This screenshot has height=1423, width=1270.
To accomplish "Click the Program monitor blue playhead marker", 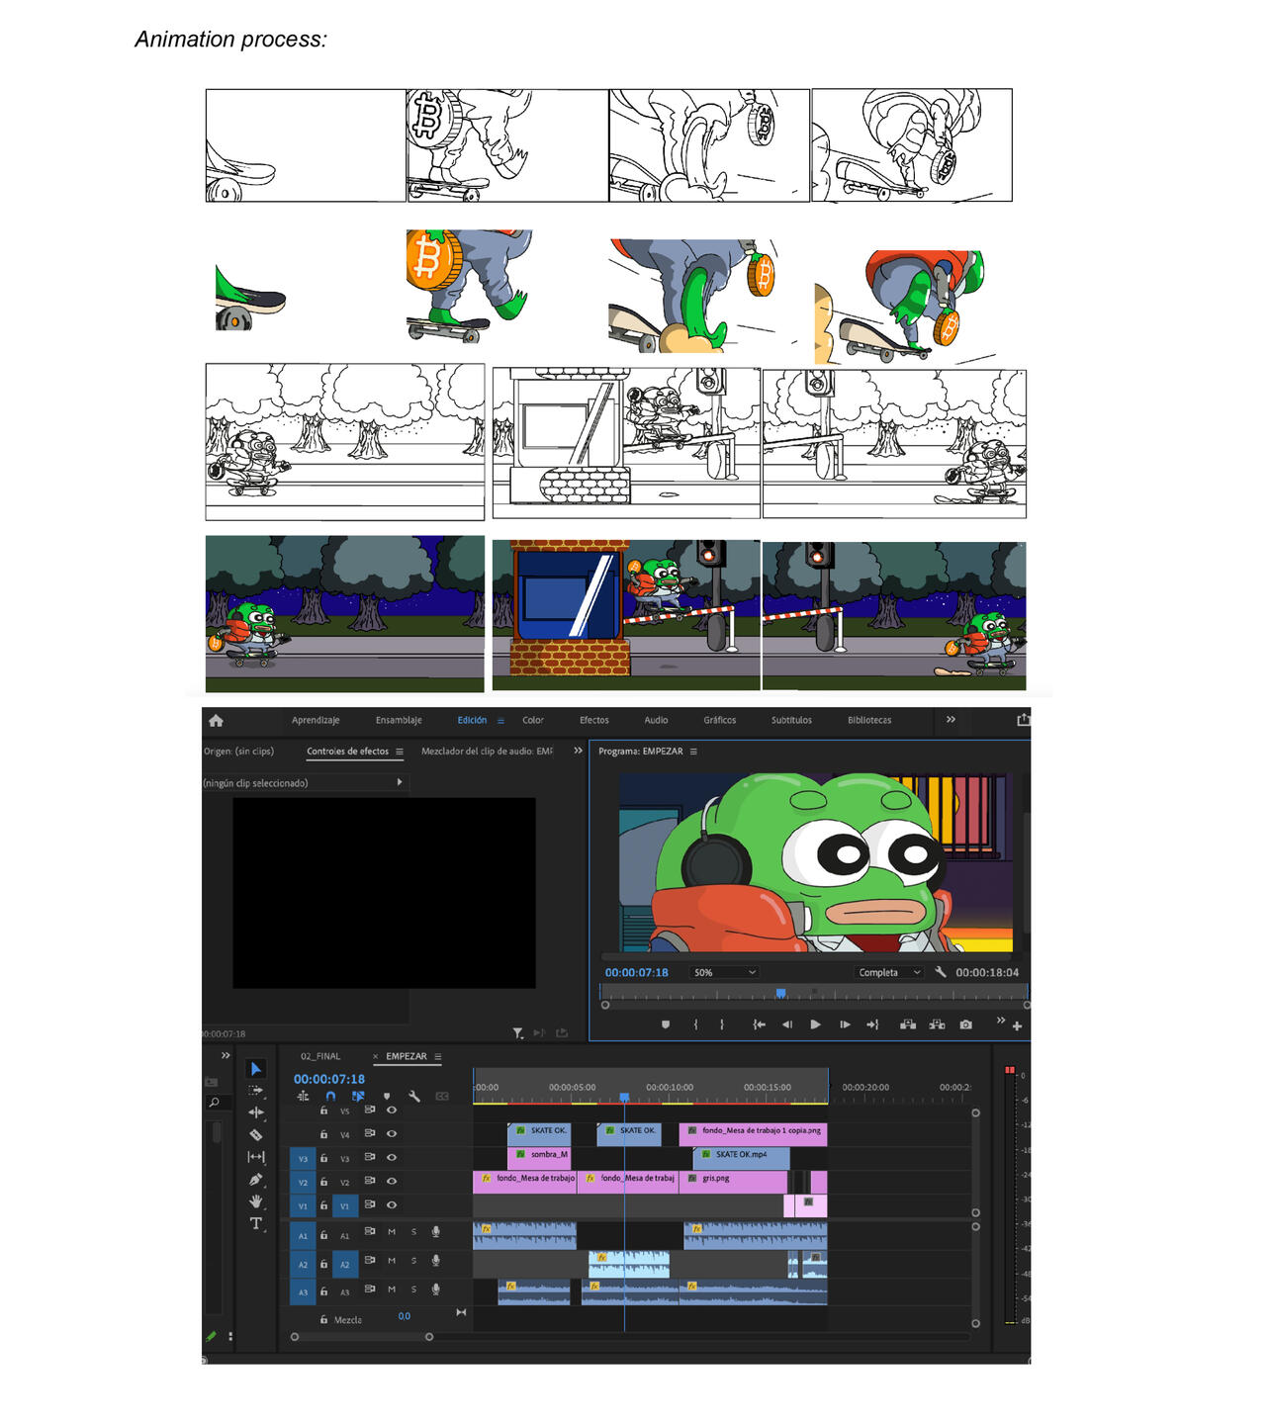I will click(780, 993).
